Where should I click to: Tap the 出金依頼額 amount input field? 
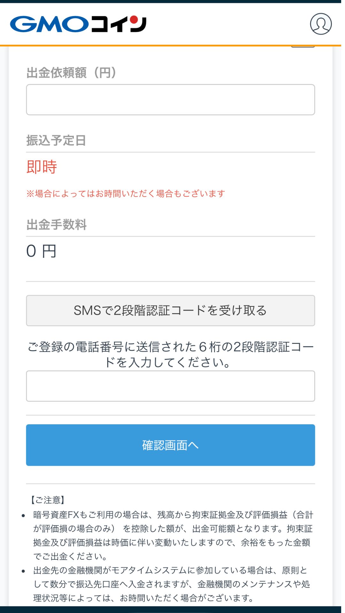pos(170,100)
